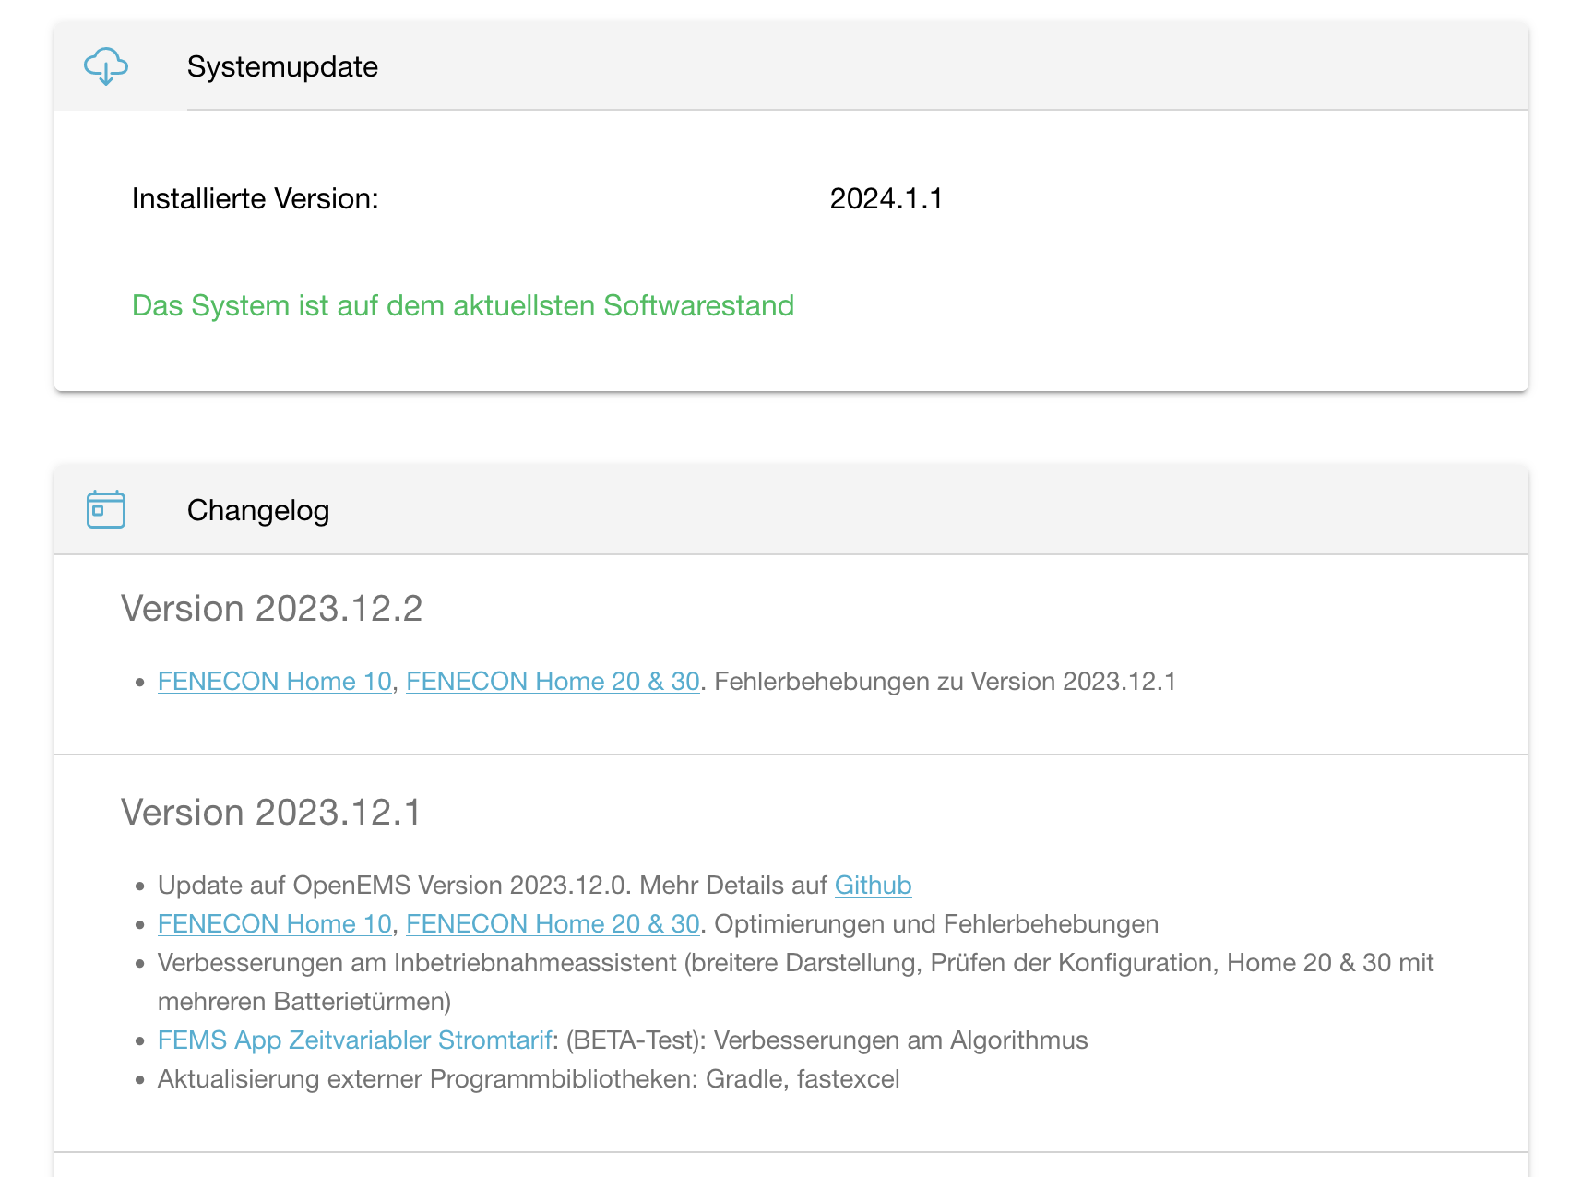The image size is (1570, 1177).
Task: Click the Fehlerbehebungen zu Version 2023.12.1 text
Action: pos(945,682)
